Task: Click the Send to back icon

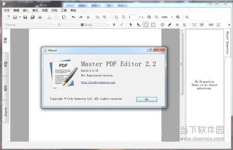Action: pyautogui.click(x=105, y=17)
